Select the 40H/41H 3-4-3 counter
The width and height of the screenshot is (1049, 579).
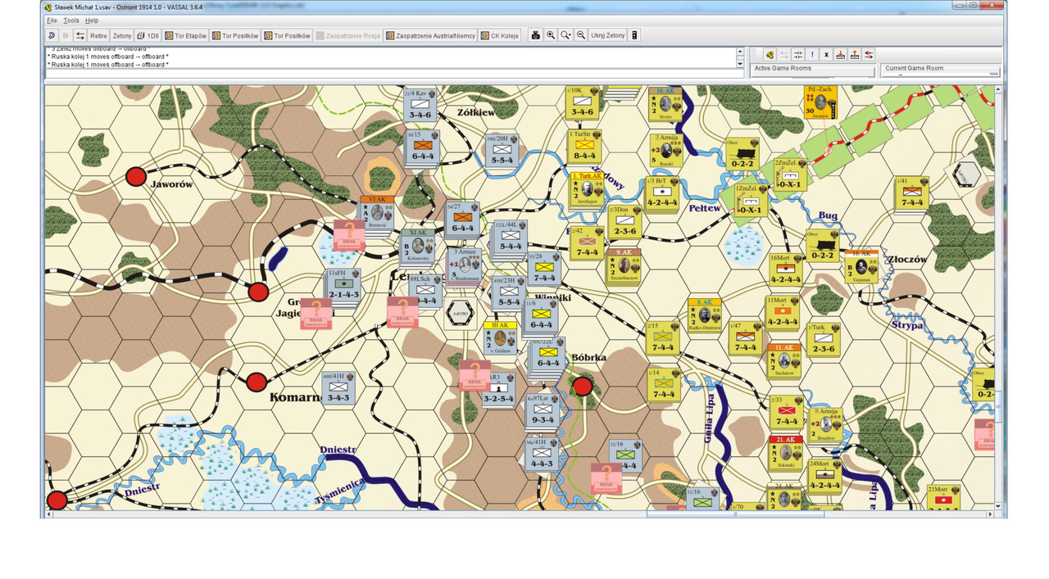pyautogui.click(x=338, y=387)
